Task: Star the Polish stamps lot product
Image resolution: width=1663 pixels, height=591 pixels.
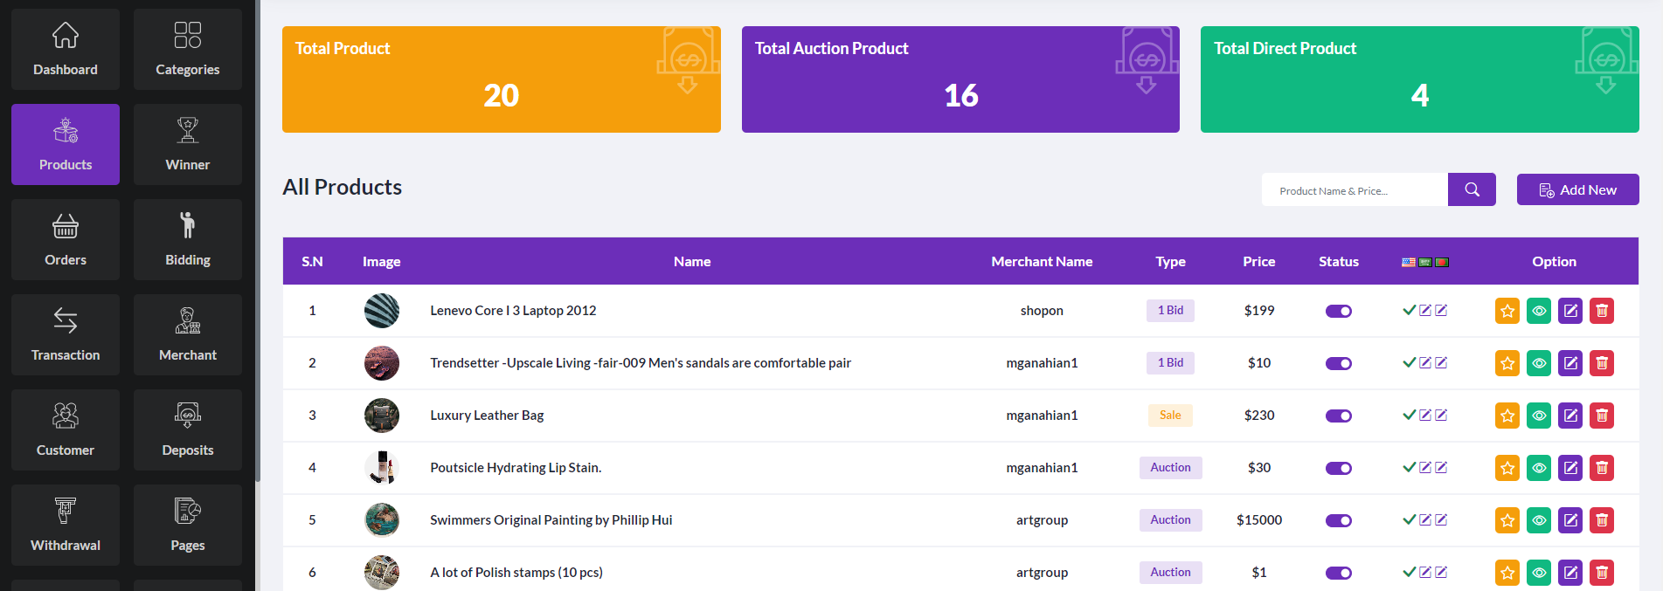Action: (1507, 573)
